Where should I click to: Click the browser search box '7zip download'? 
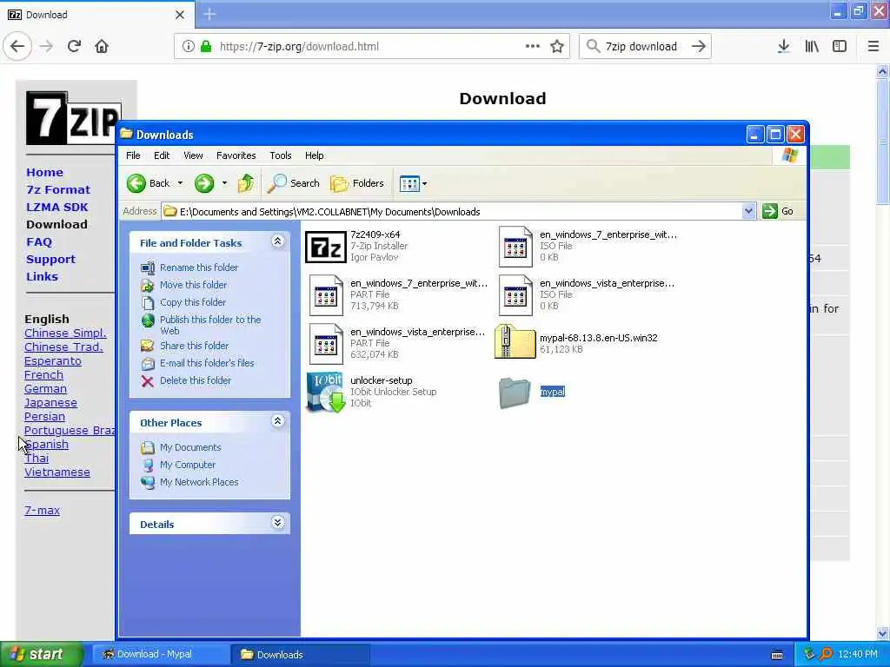click(x=644, y=47)
